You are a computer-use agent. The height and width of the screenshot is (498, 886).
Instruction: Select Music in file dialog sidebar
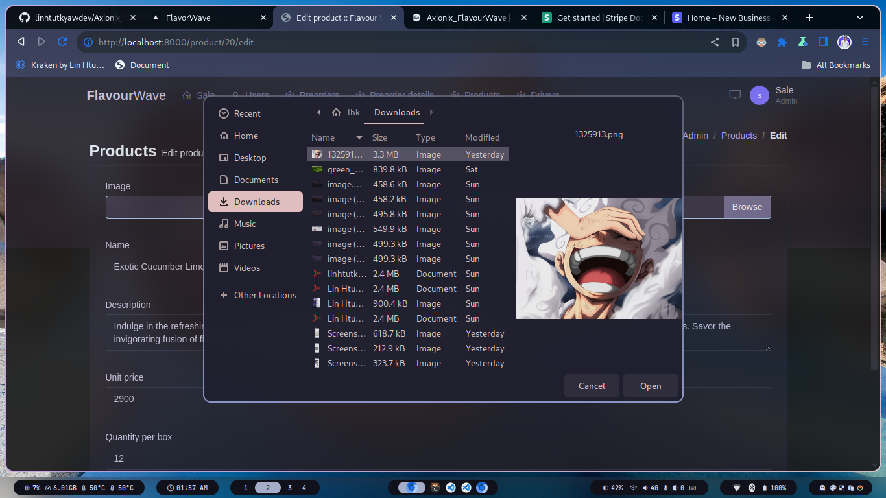click(256, 224)
